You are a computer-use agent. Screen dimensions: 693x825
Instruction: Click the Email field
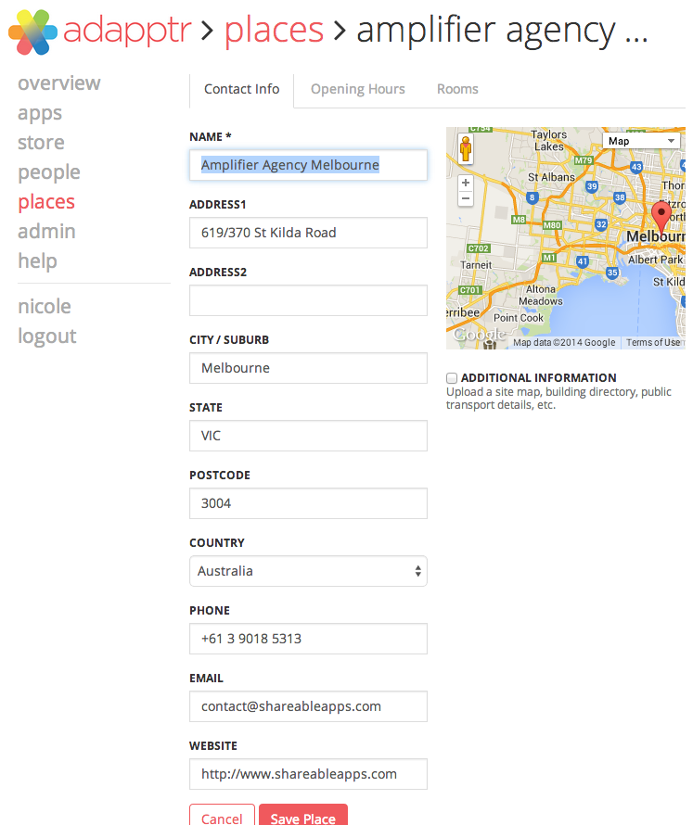pos(308,706)
